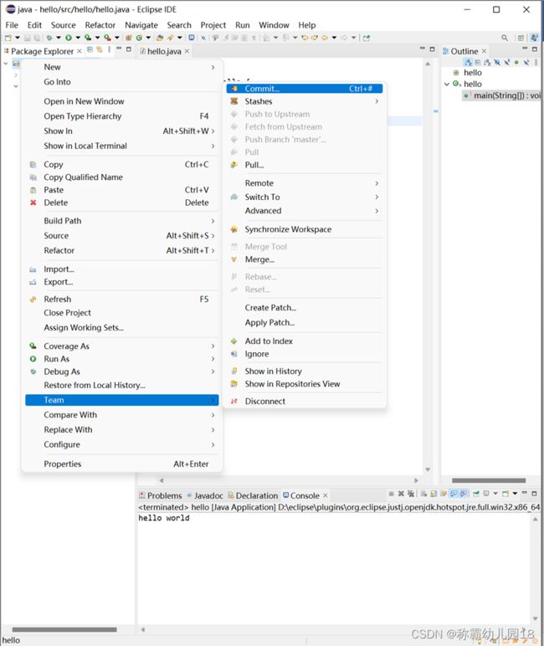Screen dimensions: 544x646
Task: Click the green Run toolbar button
Action: [x=69, y=38]
